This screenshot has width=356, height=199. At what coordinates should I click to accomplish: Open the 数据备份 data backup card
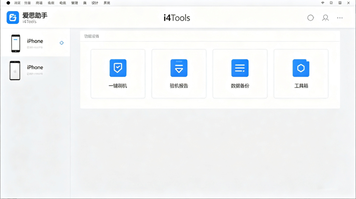click(x=240, y=74)
